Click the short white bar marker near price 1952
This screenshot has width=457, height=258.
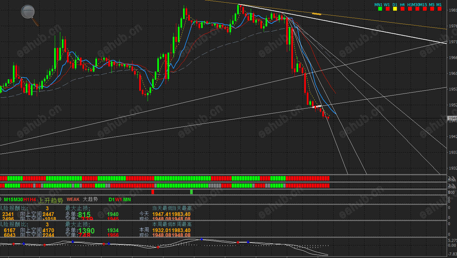pos(317,106)
